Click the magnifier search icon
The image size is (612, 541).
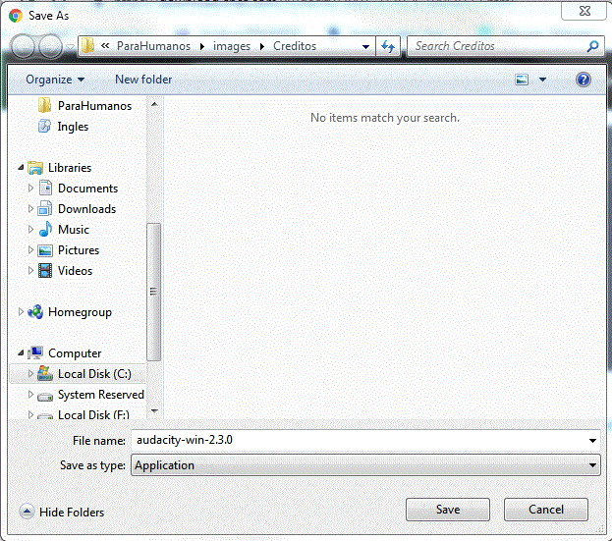[593, 46]
